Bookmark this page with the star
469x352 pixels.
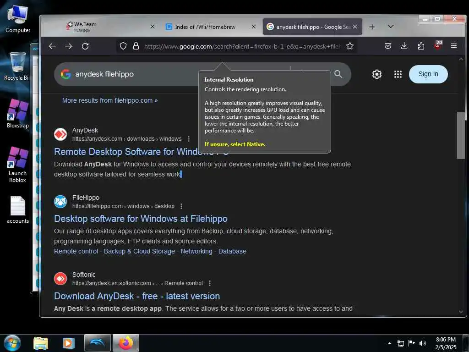pyautogui.click(x=349, y=46)
